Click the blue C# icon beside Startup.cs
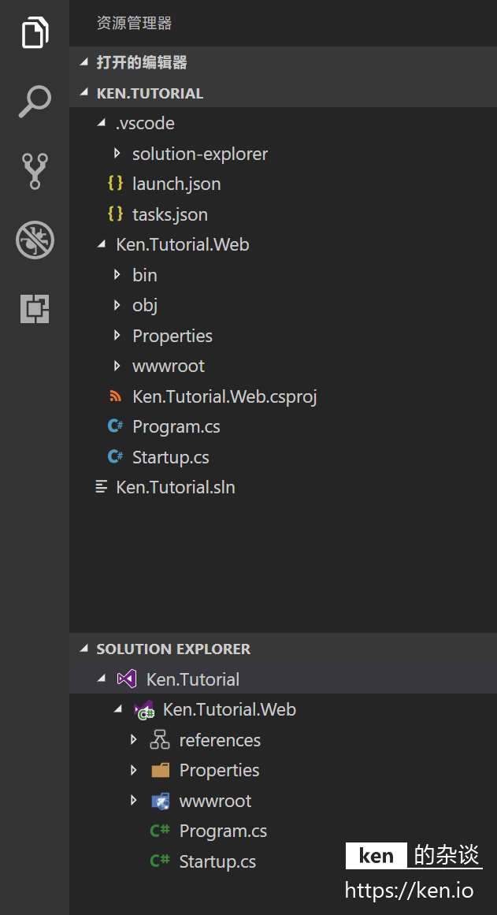The height and width of the screenshot is (915, 497). click(x=116, y=457)
